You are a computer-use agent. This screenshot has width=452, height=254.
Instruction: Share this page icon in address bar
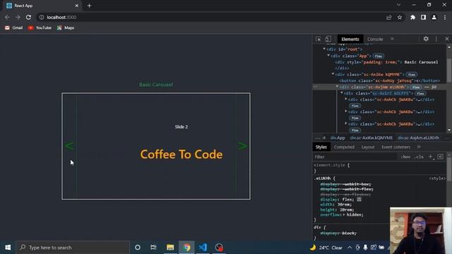click(389, 17)
